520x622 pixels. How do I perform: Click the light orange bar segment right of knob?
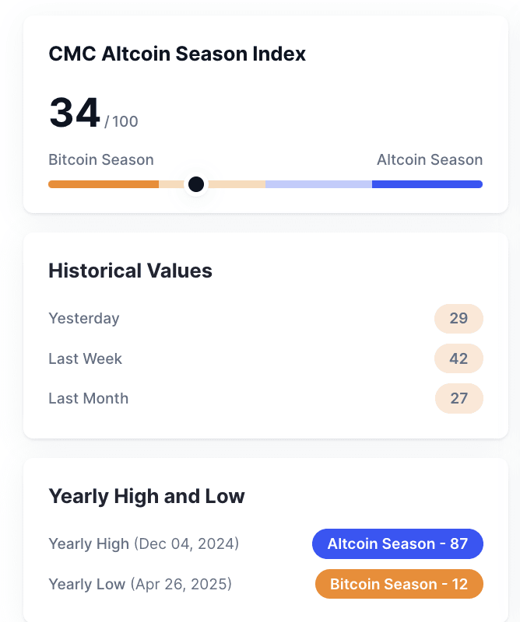coord(237,184)
